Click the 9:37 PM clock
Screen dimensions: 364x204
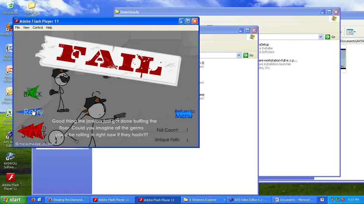tap(353, 200)
